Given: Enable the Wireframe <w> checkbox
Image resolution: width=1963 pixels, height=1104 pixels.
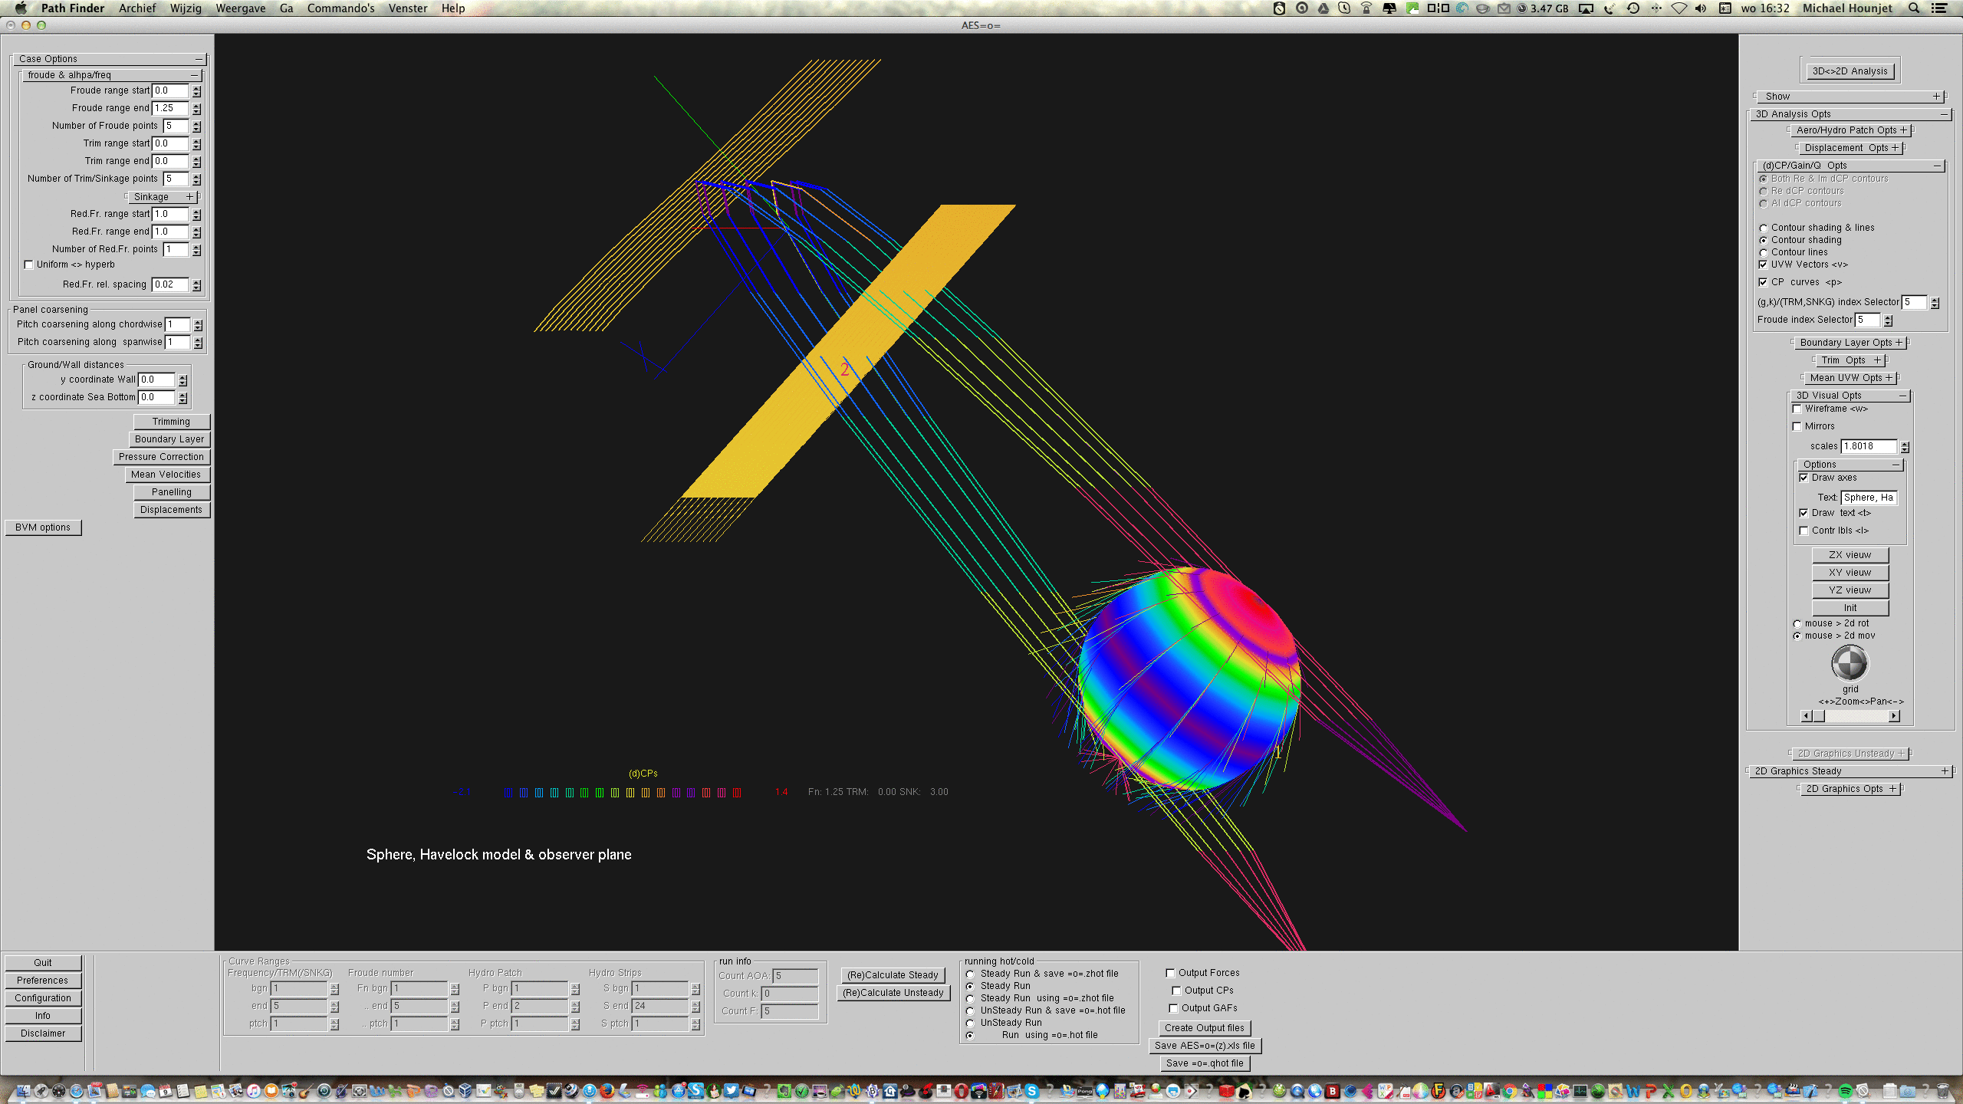Looking at the screenshot, I should [1797, 409].
